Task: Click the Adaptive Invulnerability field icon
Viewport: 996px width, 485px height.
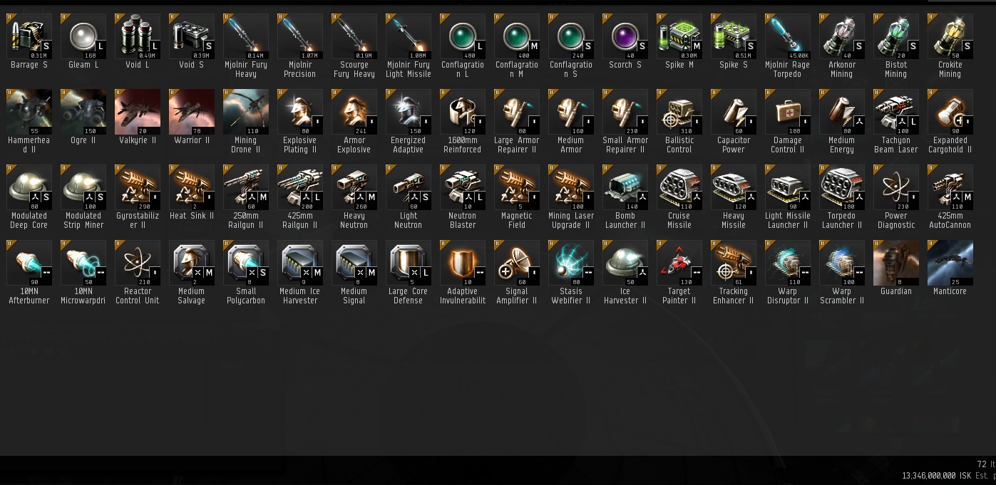Action: pos(463,263)
